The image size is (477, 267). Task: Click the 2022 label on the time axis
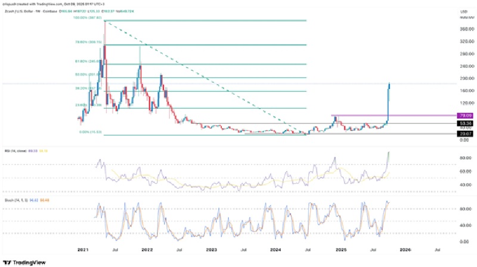pyautogui.click(x=146, y=250)
